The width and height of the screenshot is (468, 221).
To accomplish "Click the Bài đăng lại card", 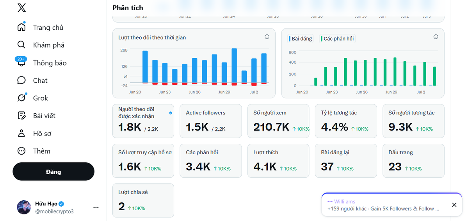I will 346,160.
